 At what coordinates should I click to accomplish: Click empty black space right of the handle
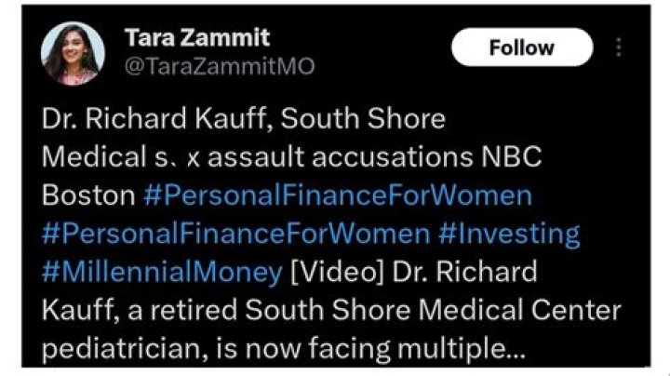tap(382, 67)
